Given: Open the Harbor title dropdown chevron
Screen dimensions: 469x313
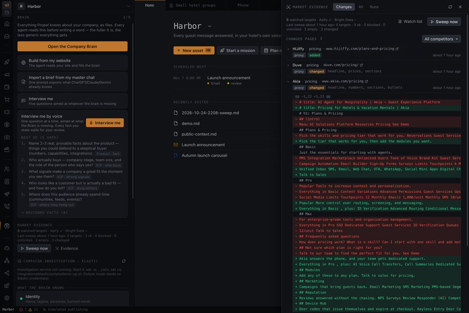Looking at the screenshot, I should click(x=209, y=26).
